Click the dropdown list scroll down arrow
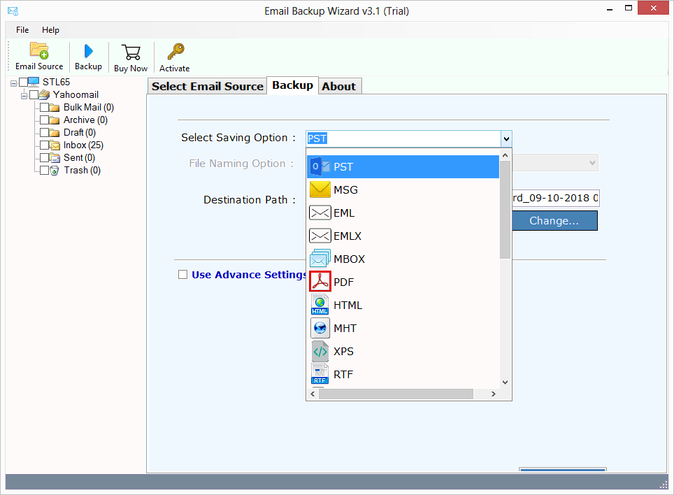This screenshot has width=674, height=495. click(505, 382)
